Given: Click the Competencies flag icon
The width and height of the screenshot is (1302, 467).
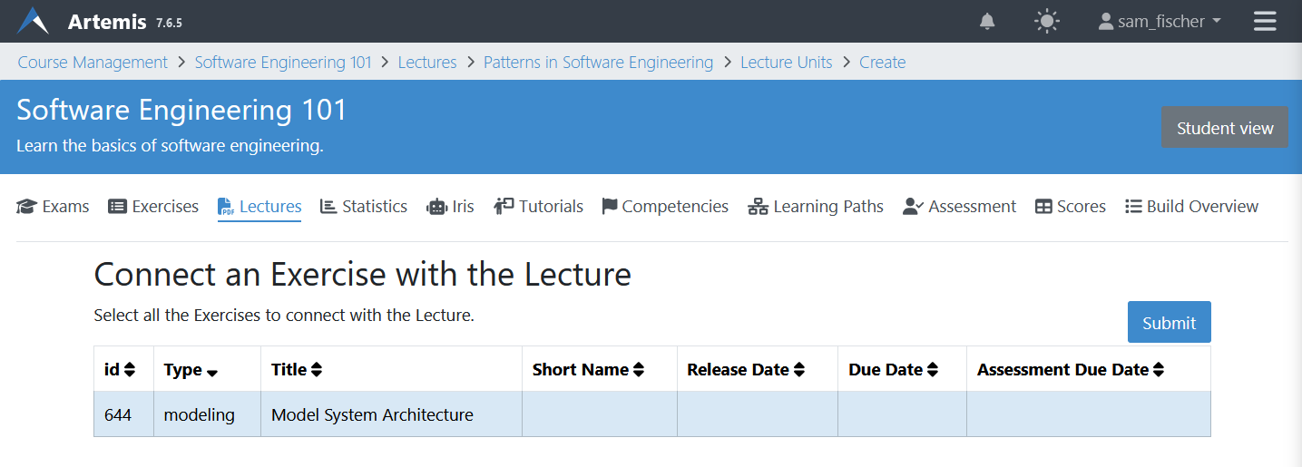Looking at the screenshot, I should point(610,207).
